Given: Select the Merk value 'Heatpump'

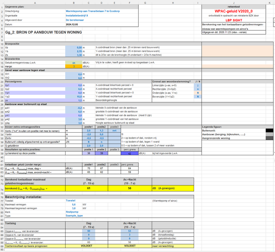Looking at the screenshot, I should point(72,212).
